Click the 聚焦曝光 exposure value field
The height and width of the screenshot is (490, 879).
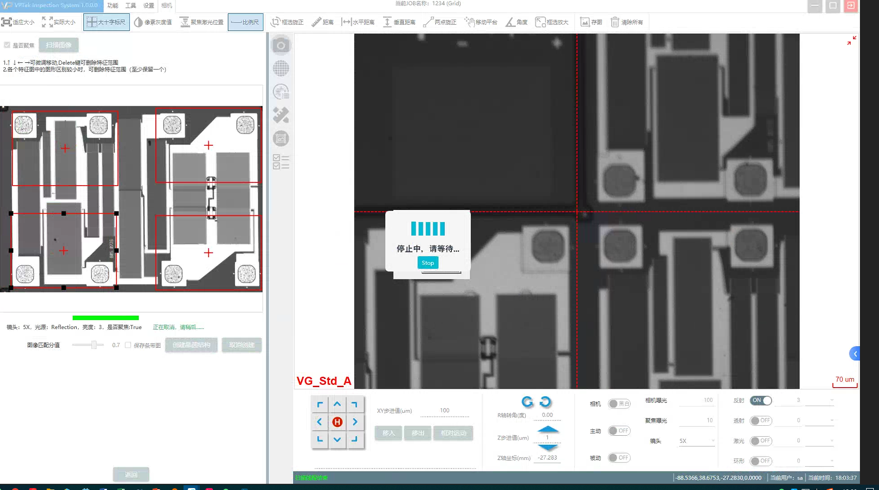(696, 420)
